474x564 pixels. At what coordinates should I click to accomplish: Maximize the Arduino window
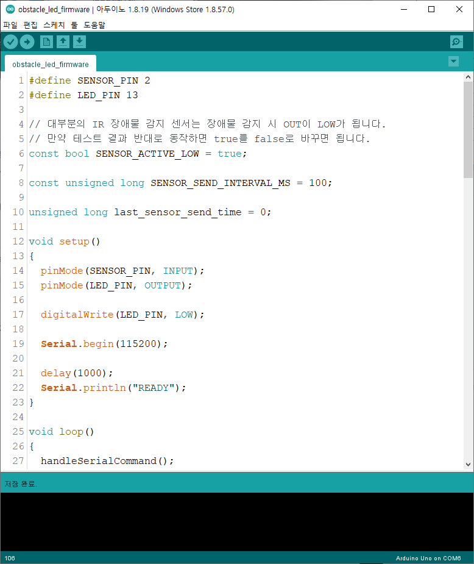coord(431,9)
